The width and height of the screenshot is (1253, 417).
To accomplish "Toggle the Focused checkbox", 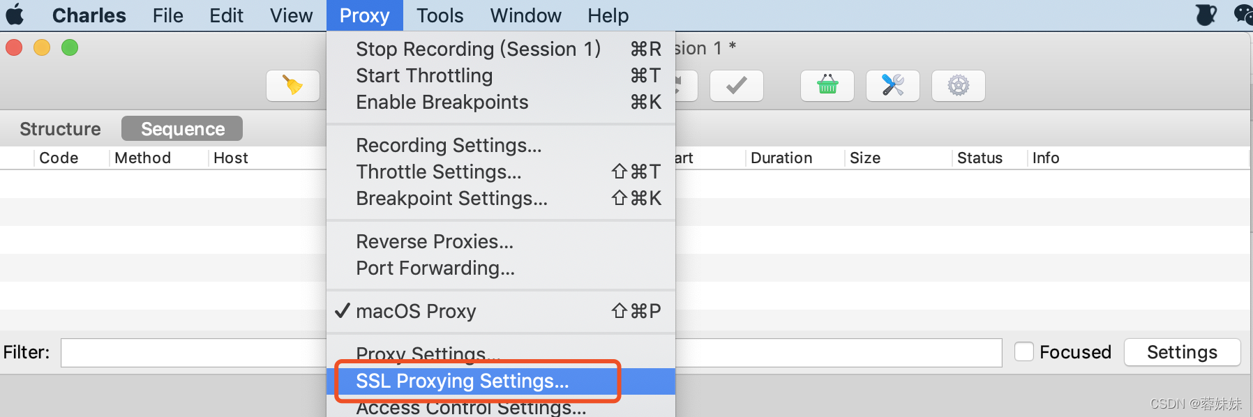I will (x=1024, y=351).
